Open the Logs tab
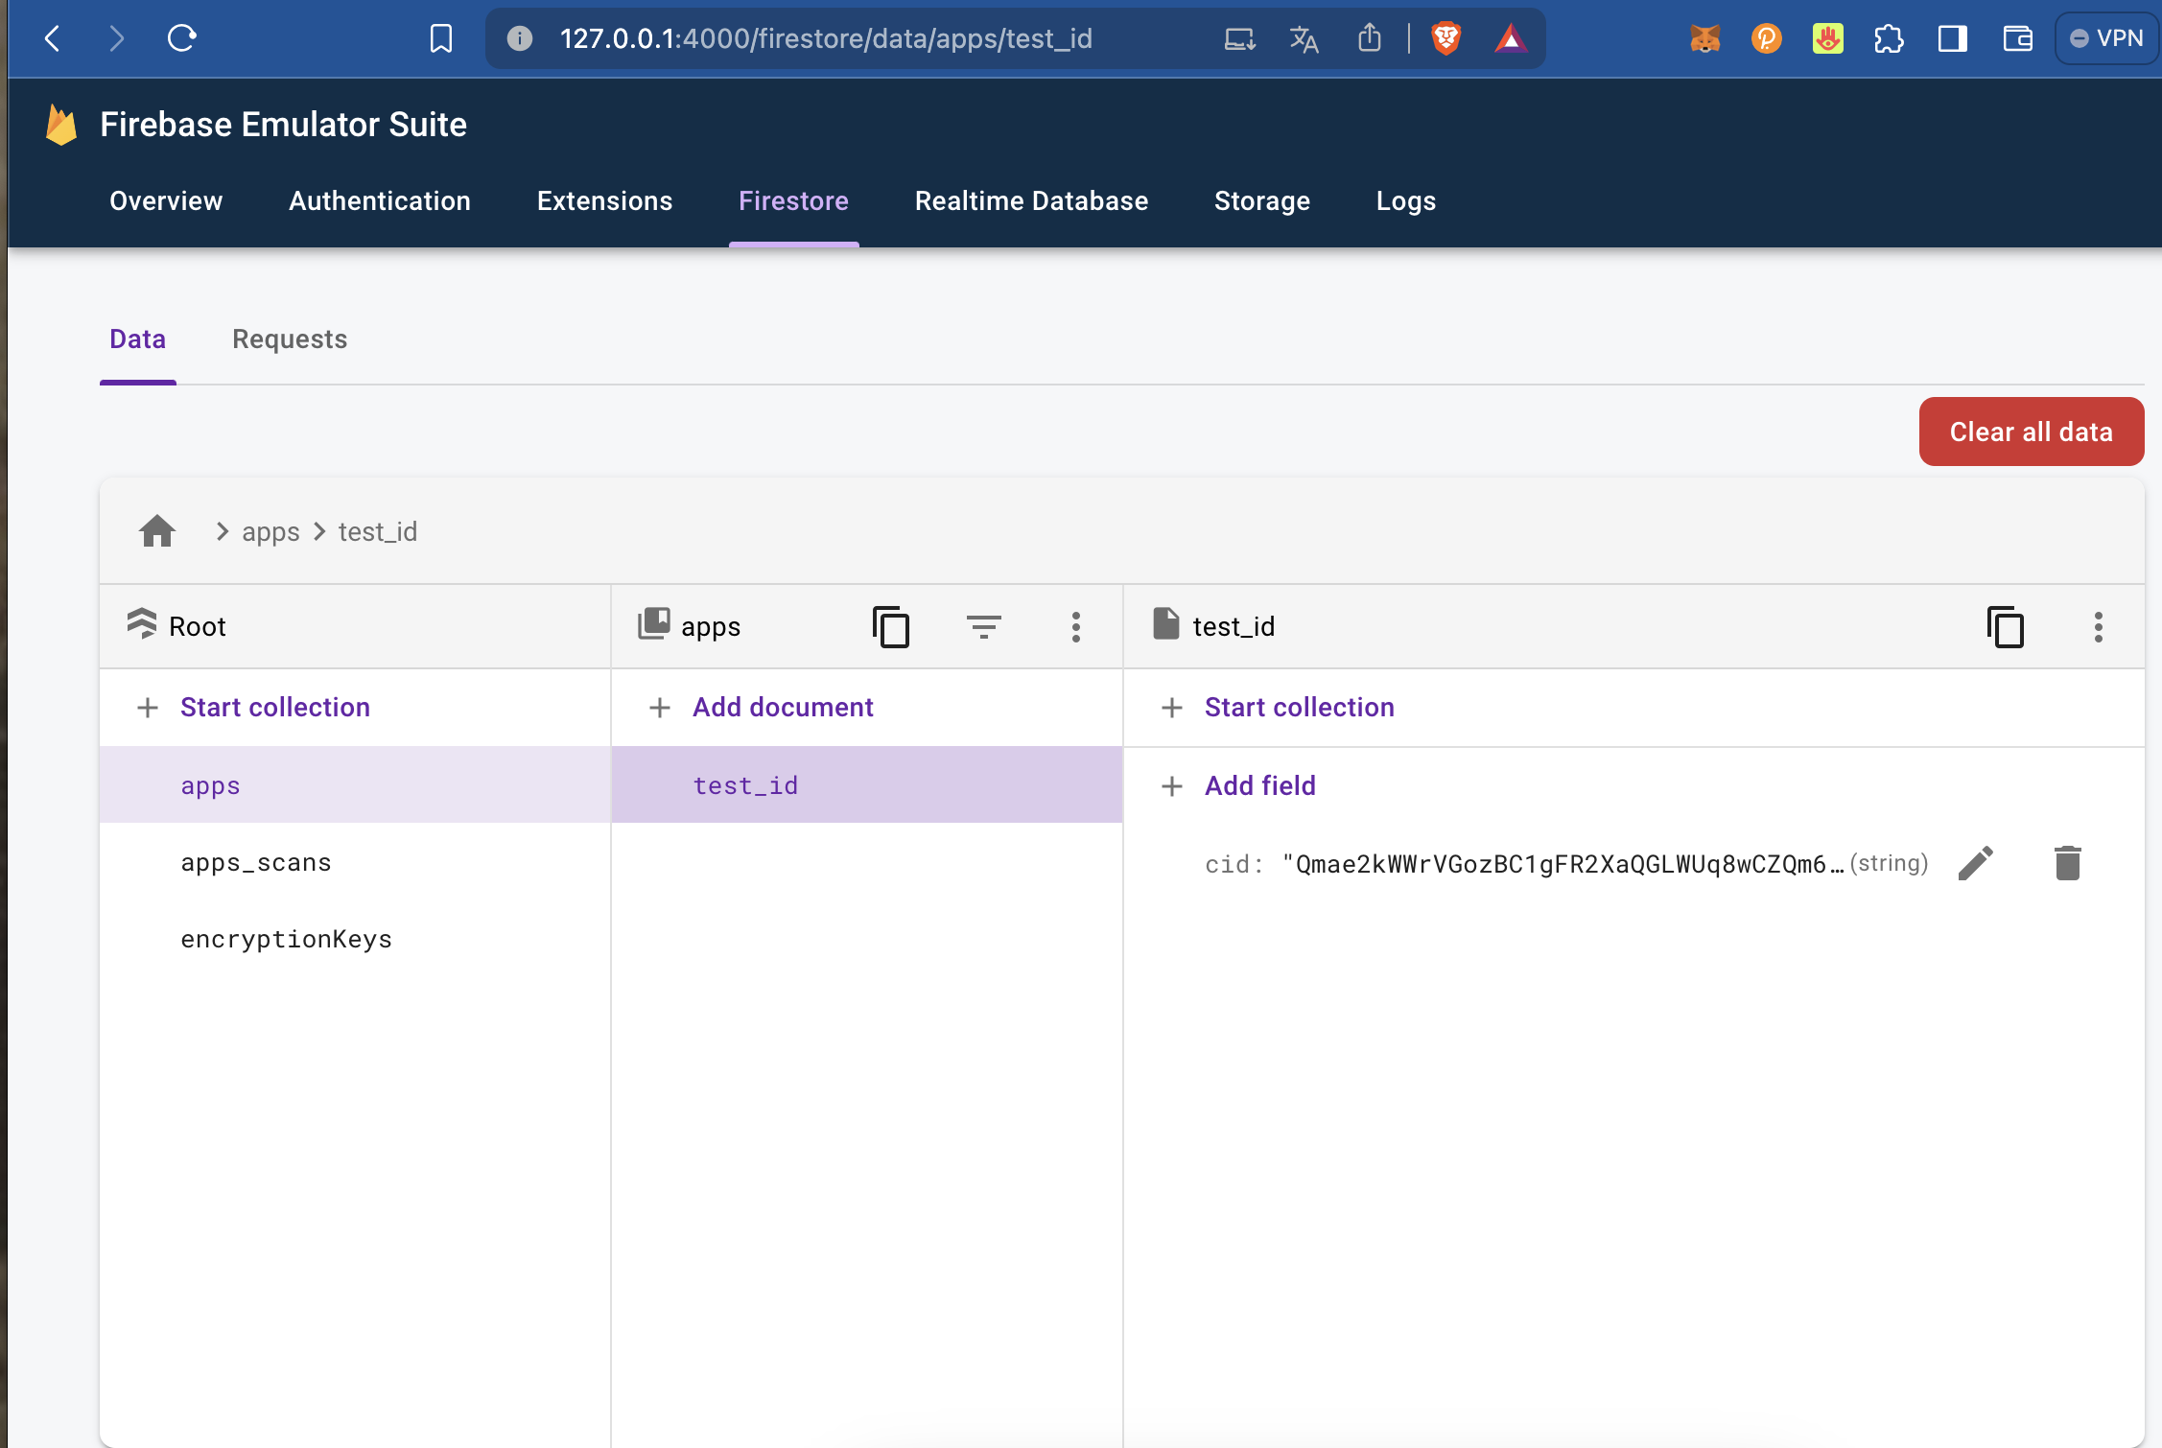The image size is (2162, 1448). [x=1405, y=200]
